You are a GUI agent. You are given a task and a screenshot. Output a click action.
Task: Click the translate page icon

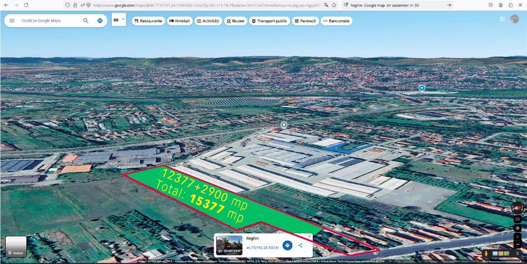point(326,5)
